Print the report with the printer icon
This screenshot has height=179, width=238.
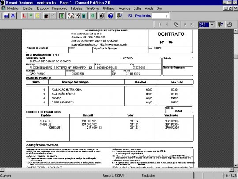pos(230,24)
